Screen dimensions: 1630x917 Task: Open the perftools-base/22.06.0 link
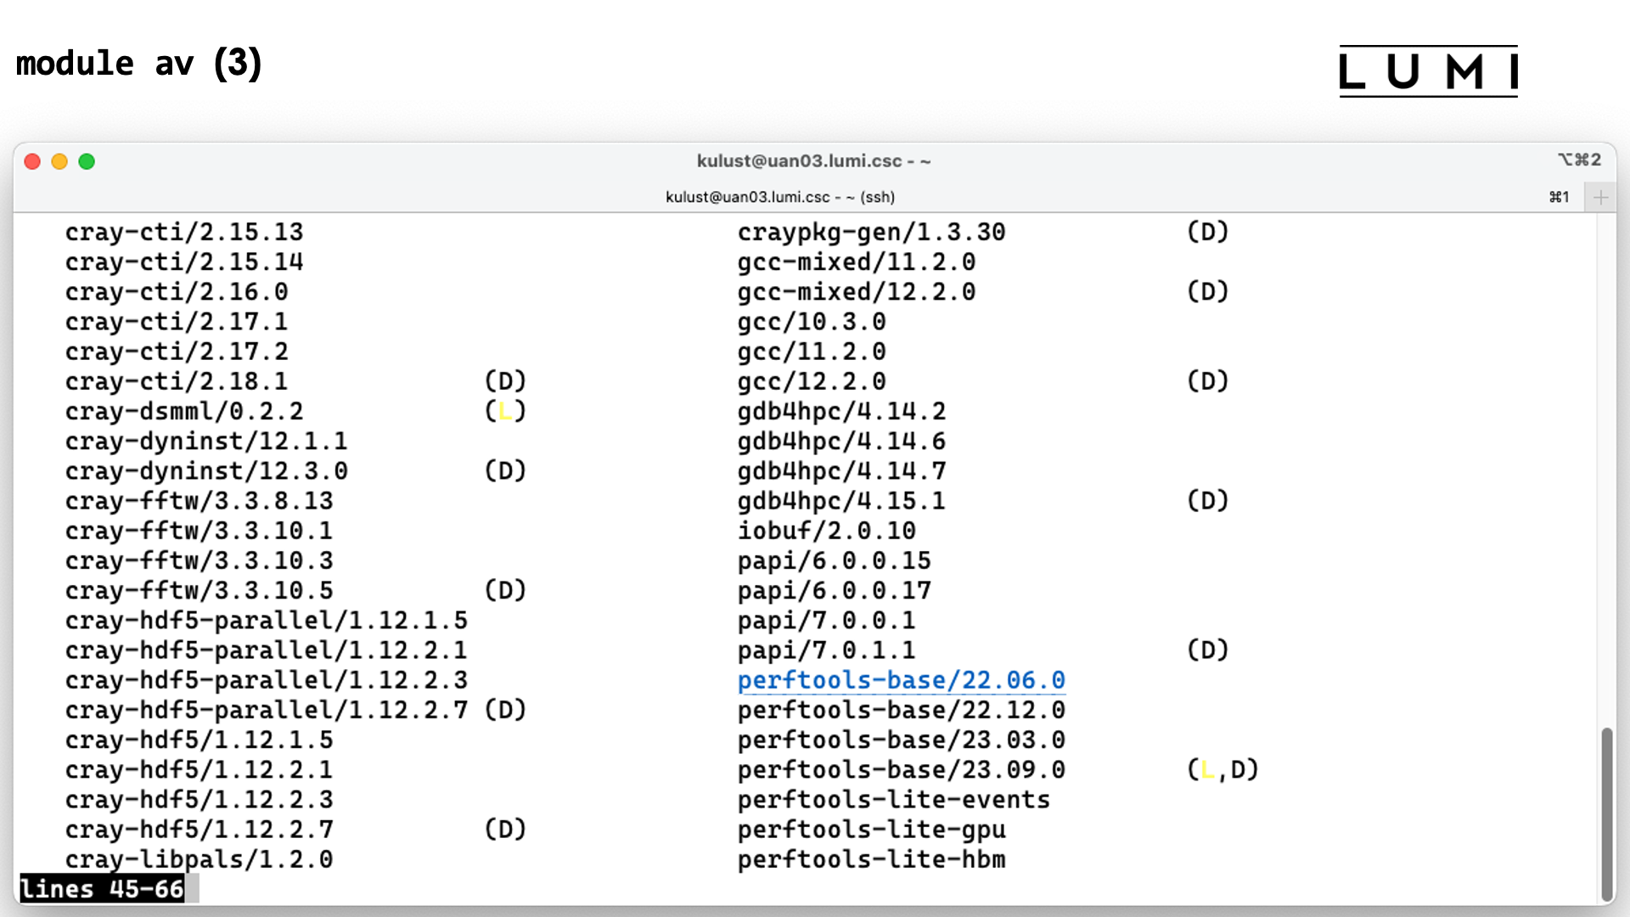[901, 680]
